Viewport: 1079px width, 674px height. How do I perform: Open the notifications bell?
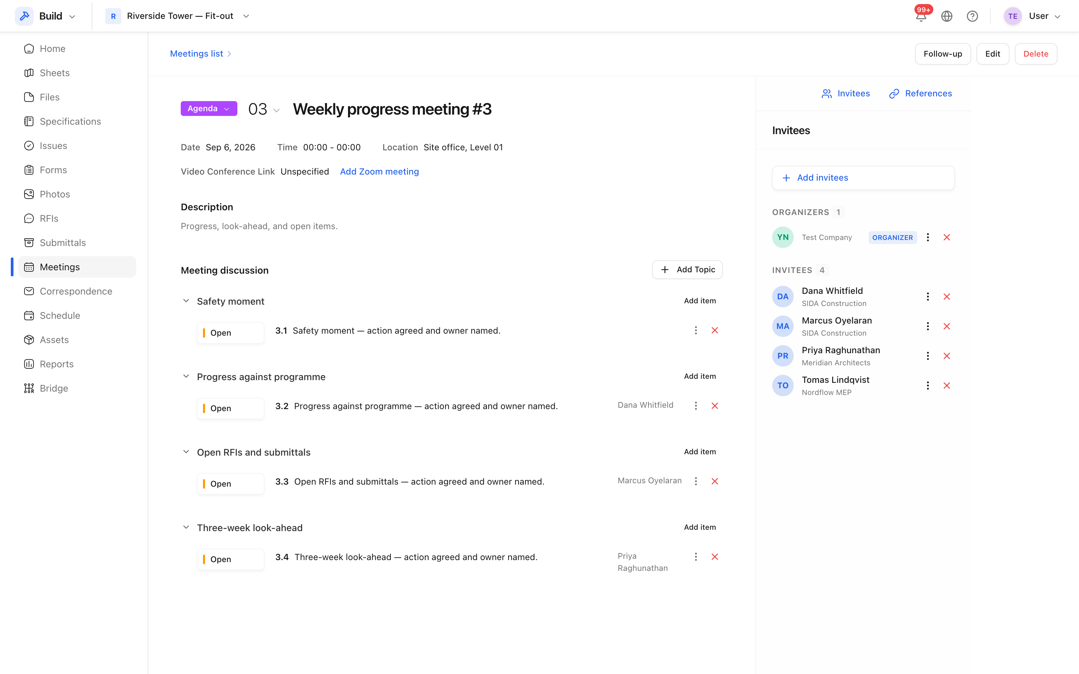(921, 16)
